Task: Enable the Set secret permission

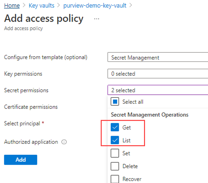Action: pyautogui.click(x=115, y=153)
